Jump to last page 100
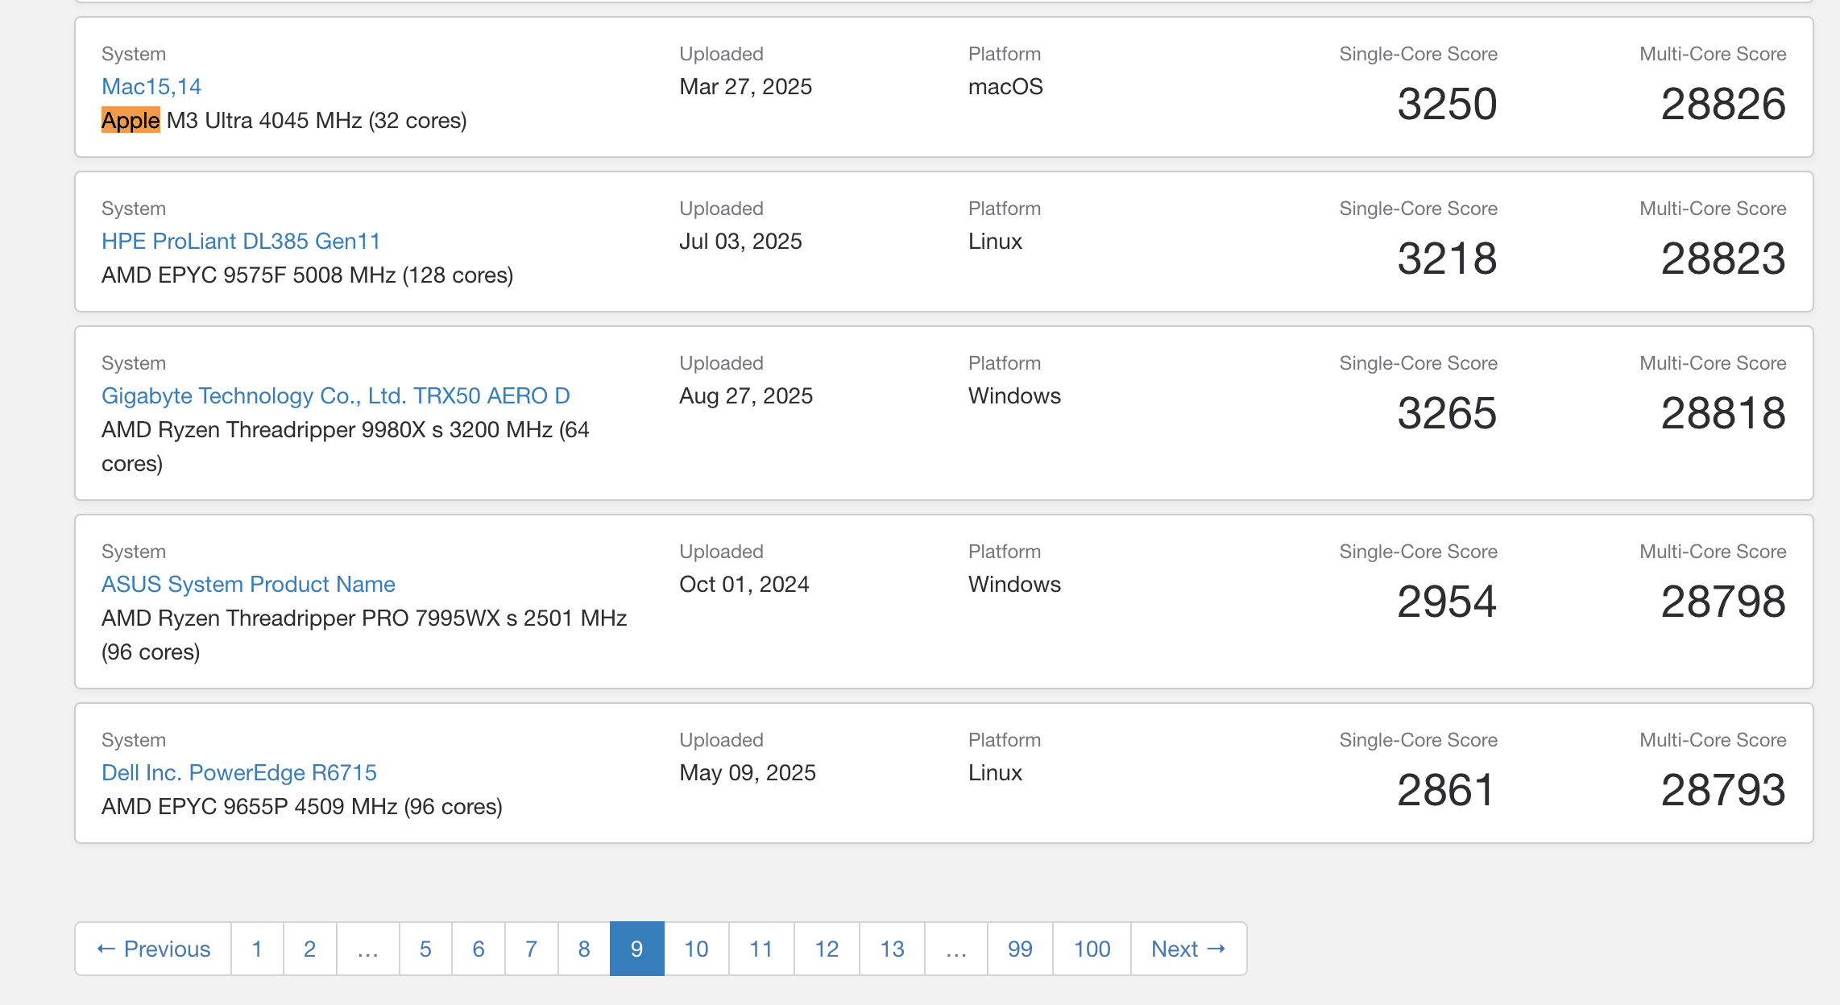Screen dimensions: 1840x1005 pyautogui.click(x=1092, y=949)
